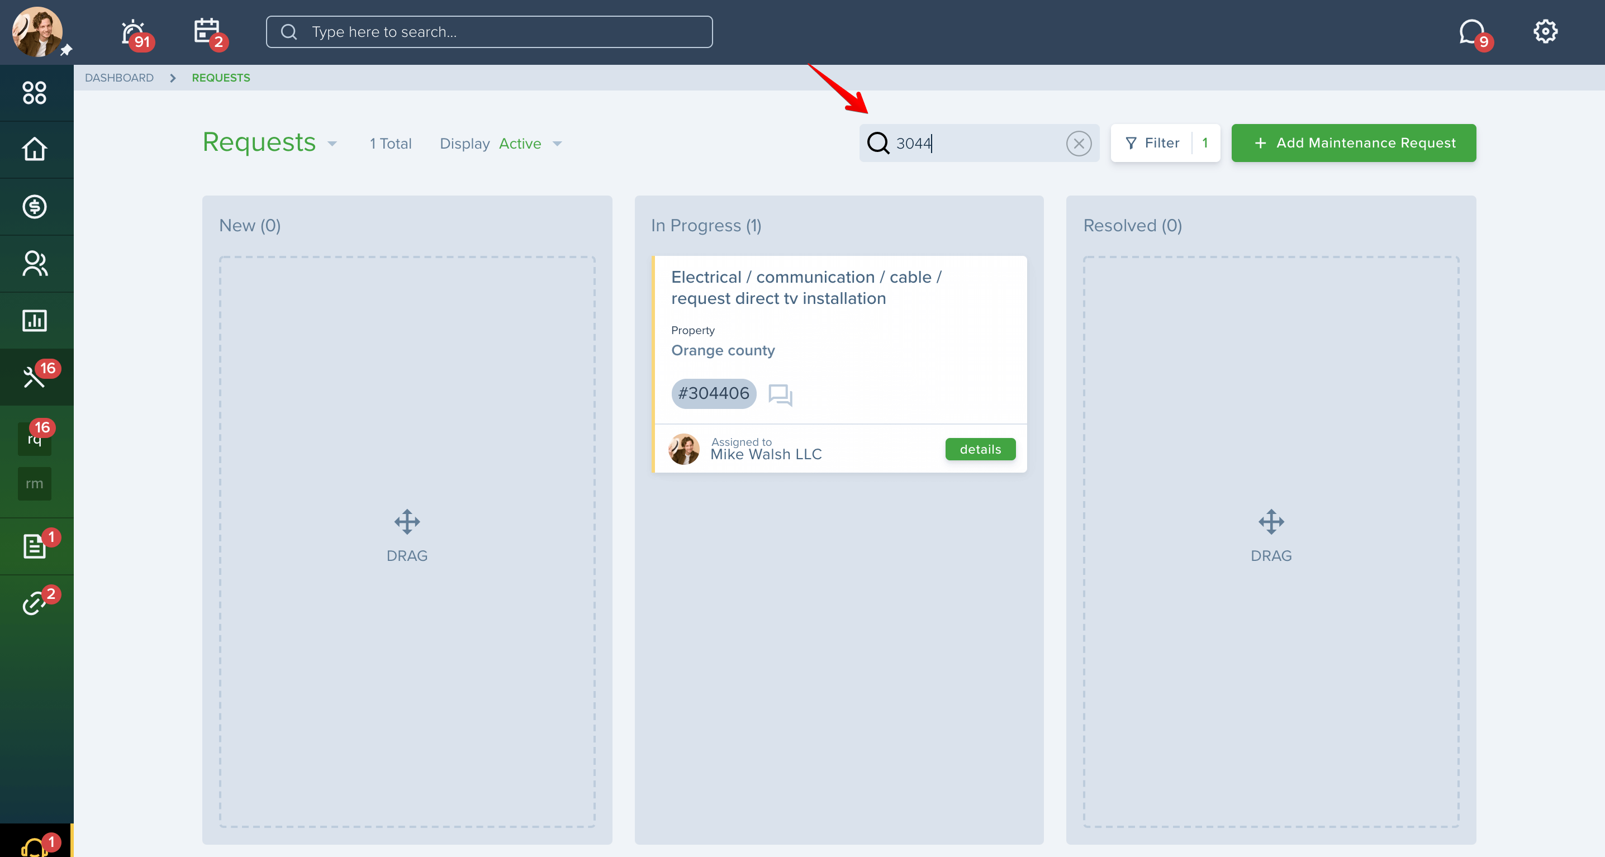Click the magnifier icon in requests search
The image size is (1605, 857).
click(878, 143)
